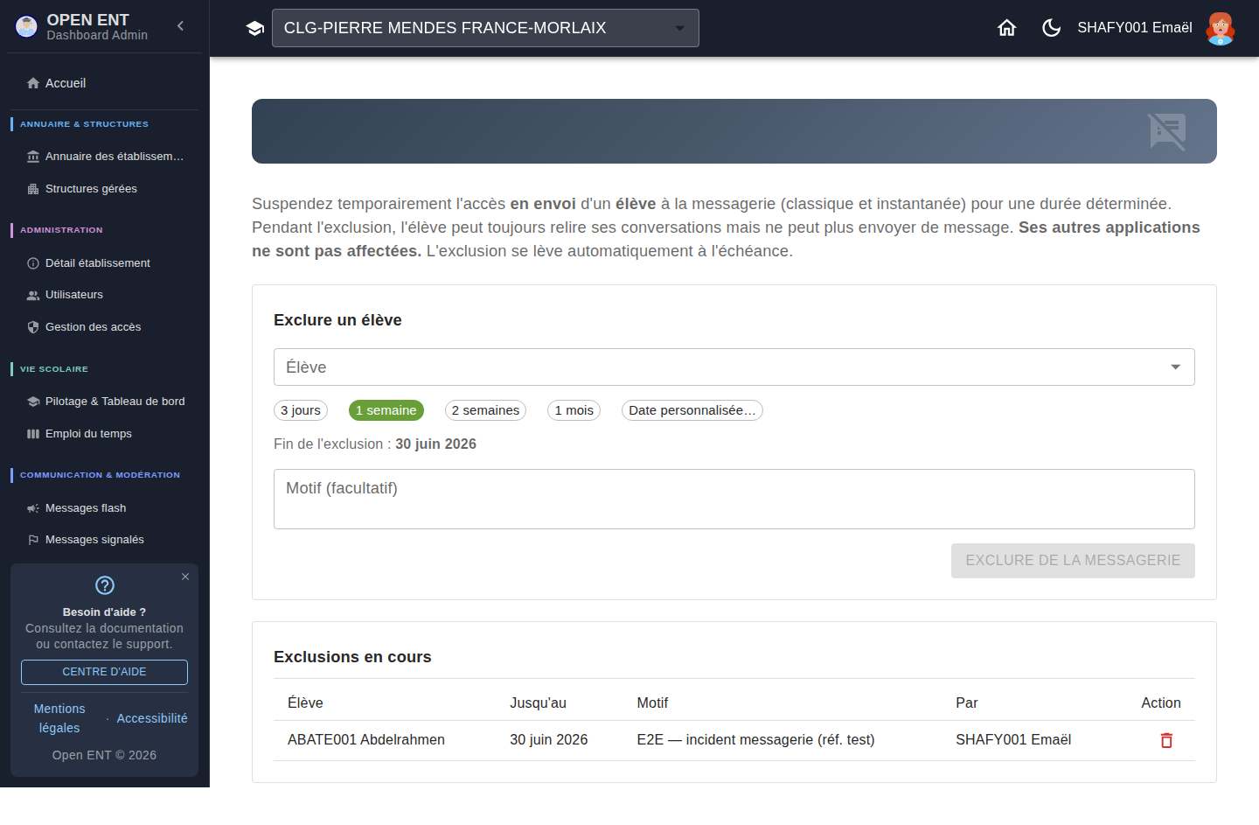The image size is (1259, 825).
Task: Toggle dark mode with the moon icon
Action: pos(1052,28)
